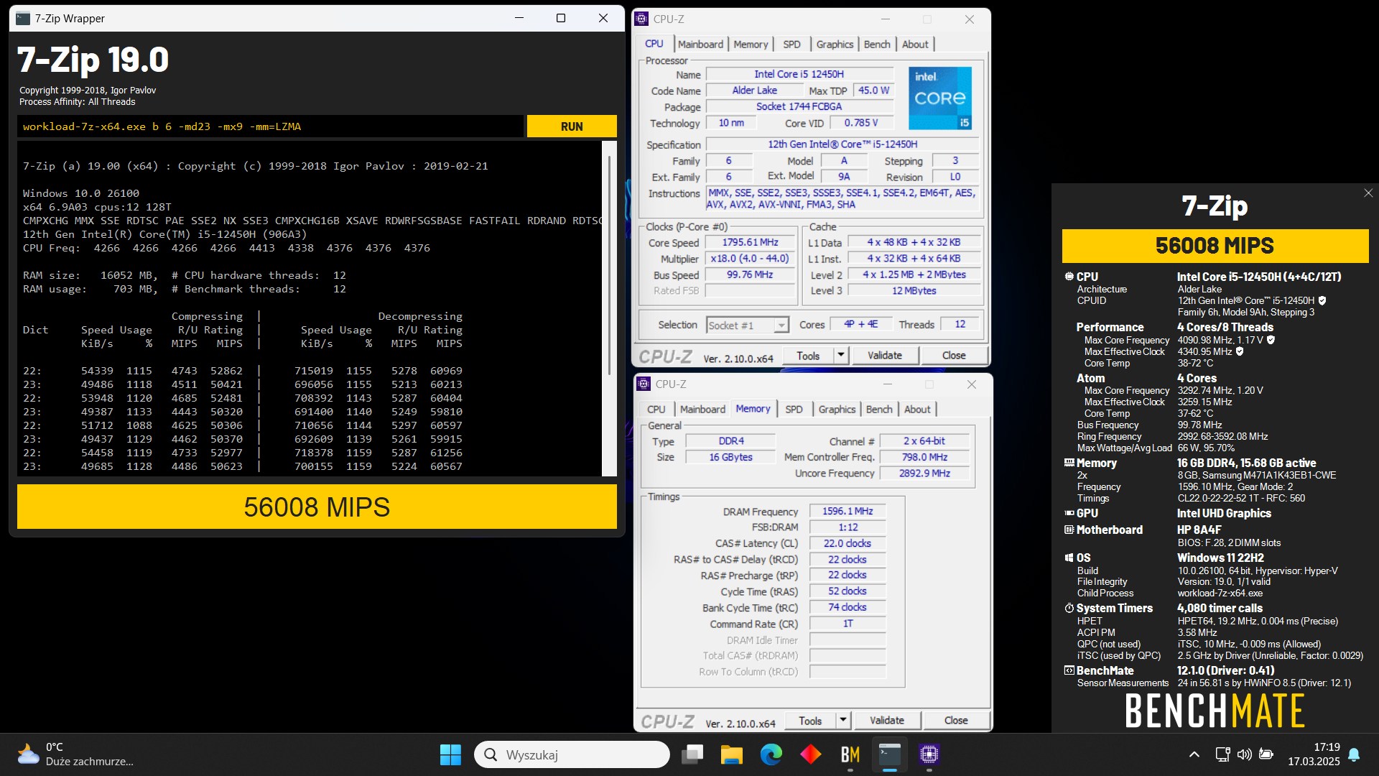Switch to BenchMate app on the taskbar

click(850, 754)
